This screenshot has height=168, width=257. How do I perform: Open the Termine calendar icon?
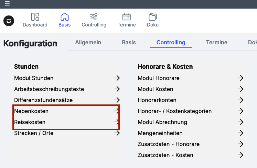coord(127,17)
